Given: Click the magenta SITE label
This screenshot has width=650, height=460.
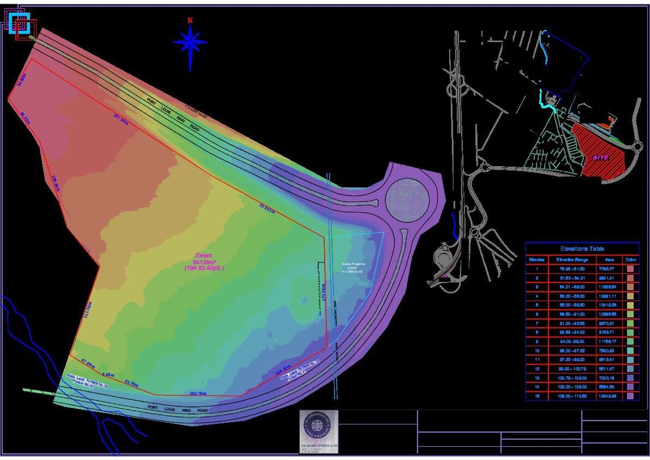Looking at the screenshot, I should click(x=600, y=158).
